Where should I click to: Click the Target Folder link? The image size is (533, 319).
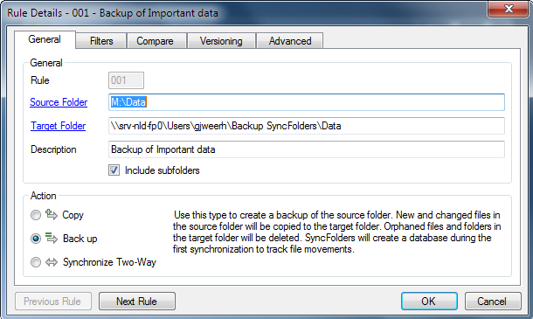click(59, 126)
